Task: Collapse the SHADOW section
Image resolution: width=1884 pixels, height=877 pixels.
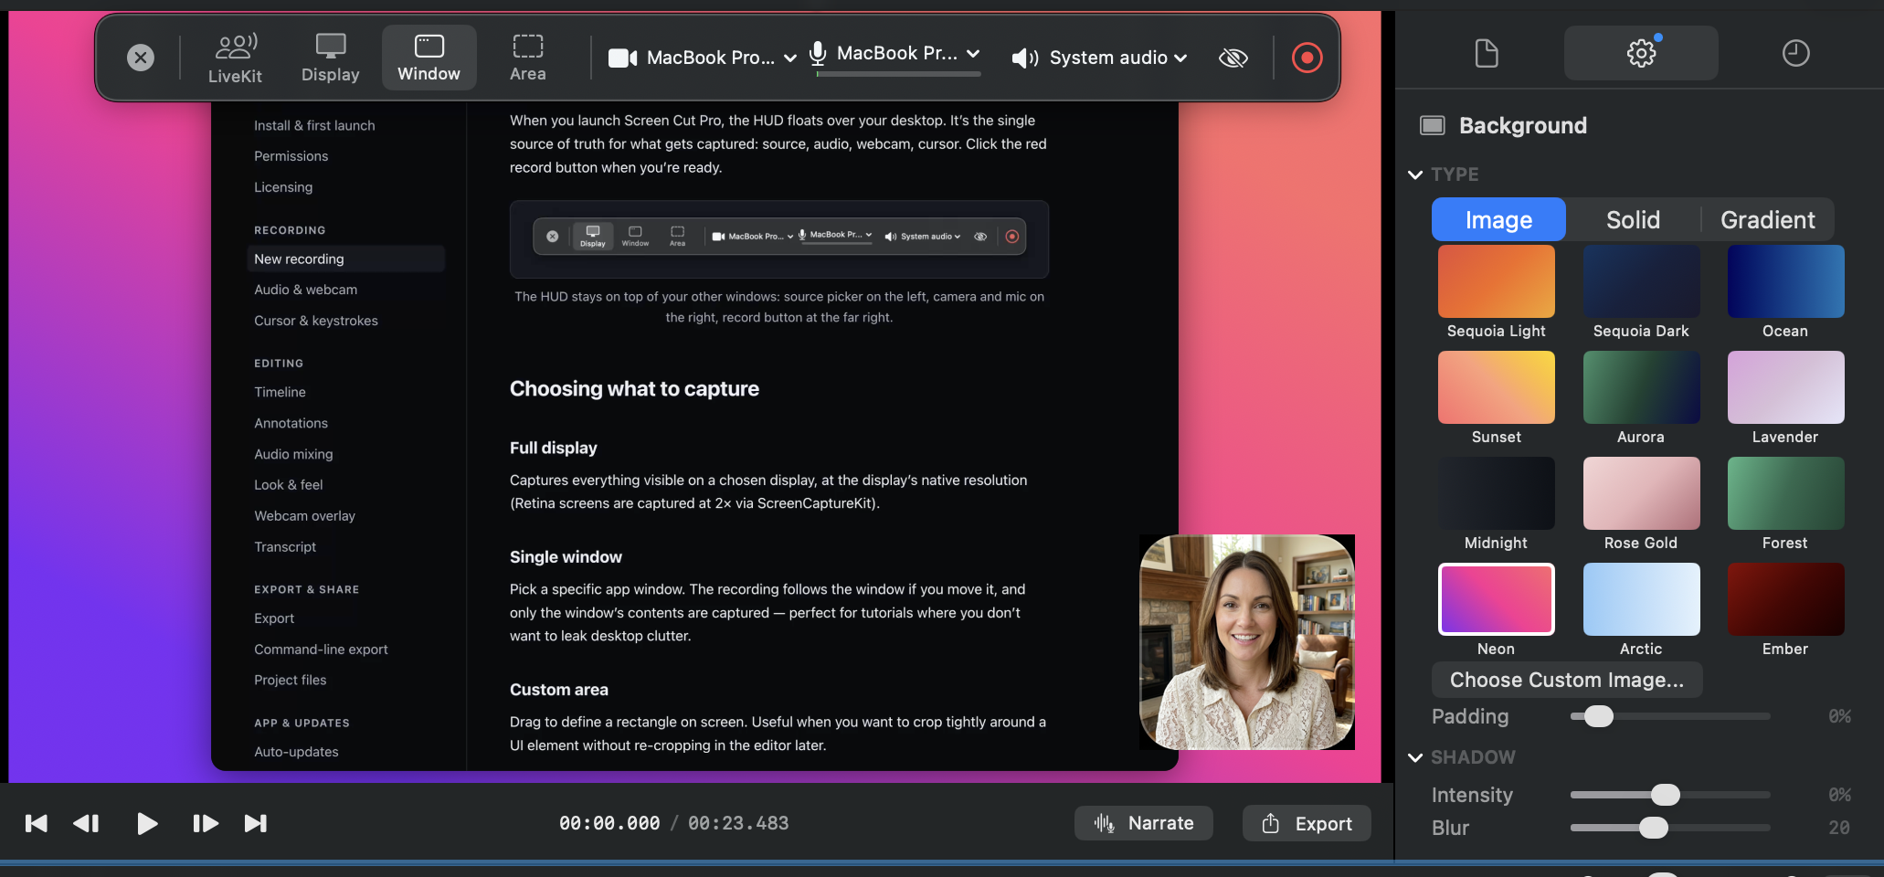Action: (x=1415, y=757)
